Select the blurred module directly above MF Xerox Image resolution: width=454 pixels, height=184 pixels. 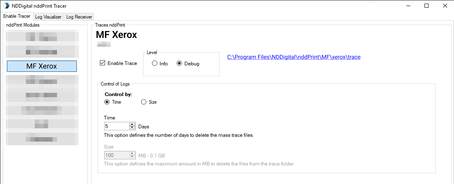click(x=42, y=52)
